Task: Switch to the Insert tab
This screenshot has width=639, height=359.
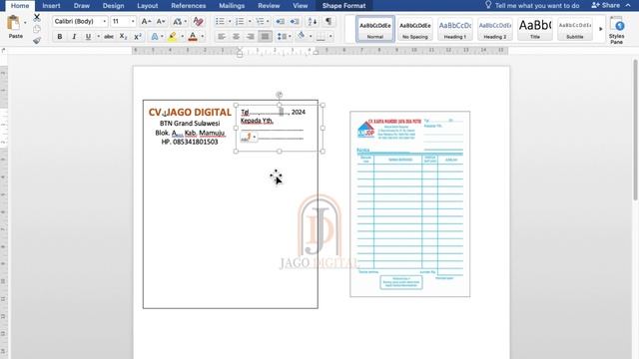Action: click(x=51, y=6)
